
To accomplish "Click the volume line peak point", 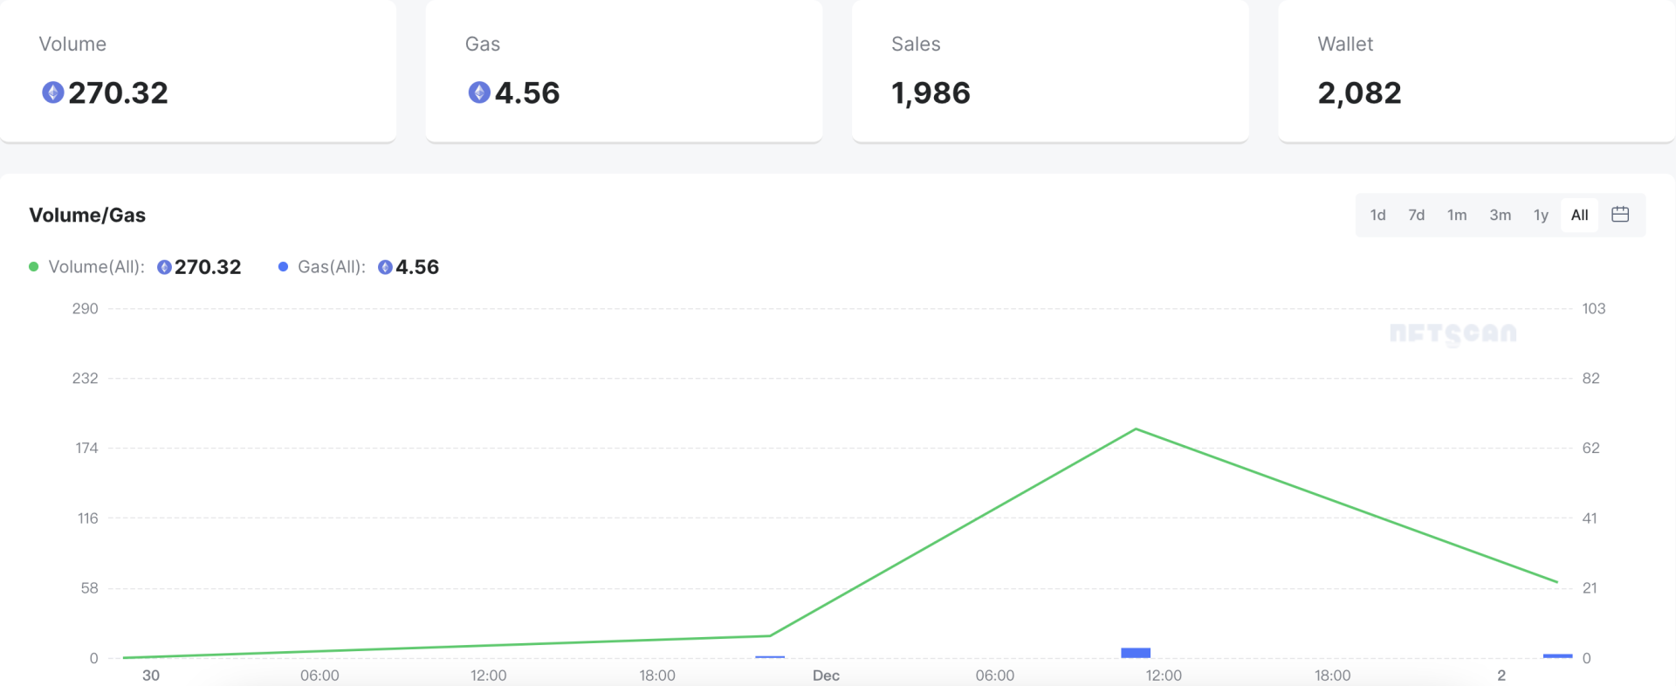I will (1136, 429).
